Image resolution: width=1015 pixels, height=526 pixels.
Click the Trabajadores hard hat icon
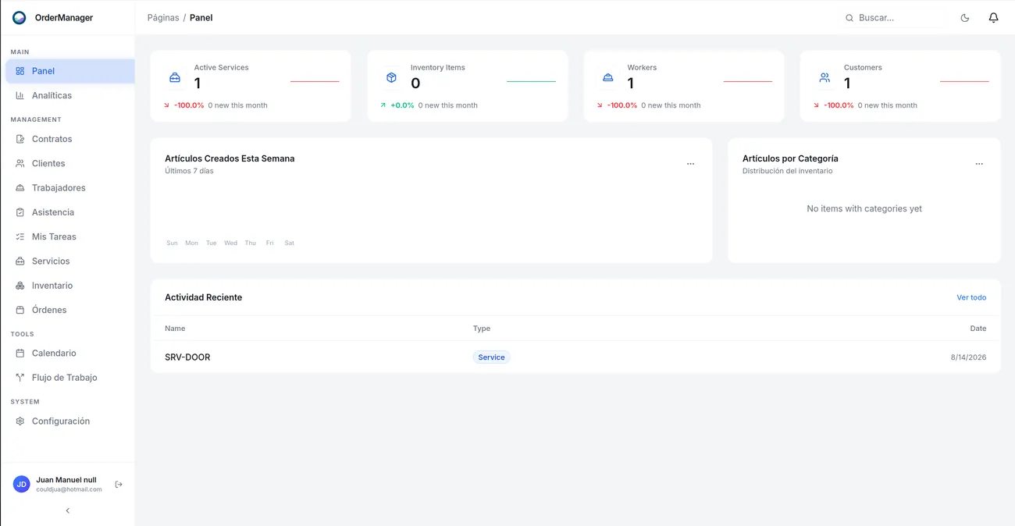pyautogui.click(x=20, y=188)
